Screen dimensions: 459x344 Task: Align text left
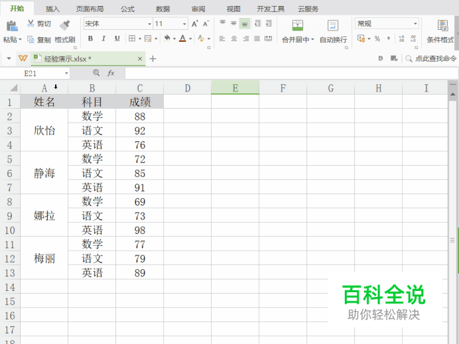point(222,38)
